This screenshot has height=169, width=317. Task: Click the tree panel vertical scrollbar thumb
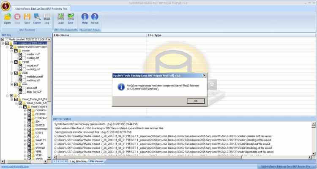coord(49,71)
